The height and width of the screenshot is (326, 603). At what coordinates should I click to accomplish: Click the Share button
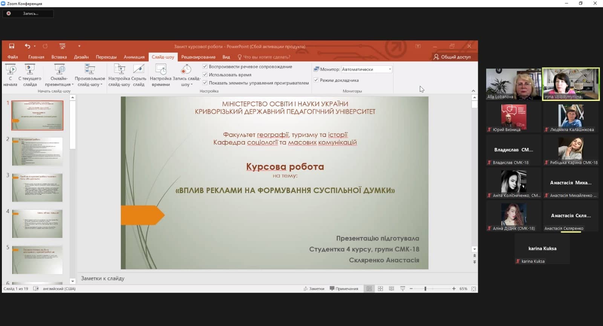click(452, 57)
